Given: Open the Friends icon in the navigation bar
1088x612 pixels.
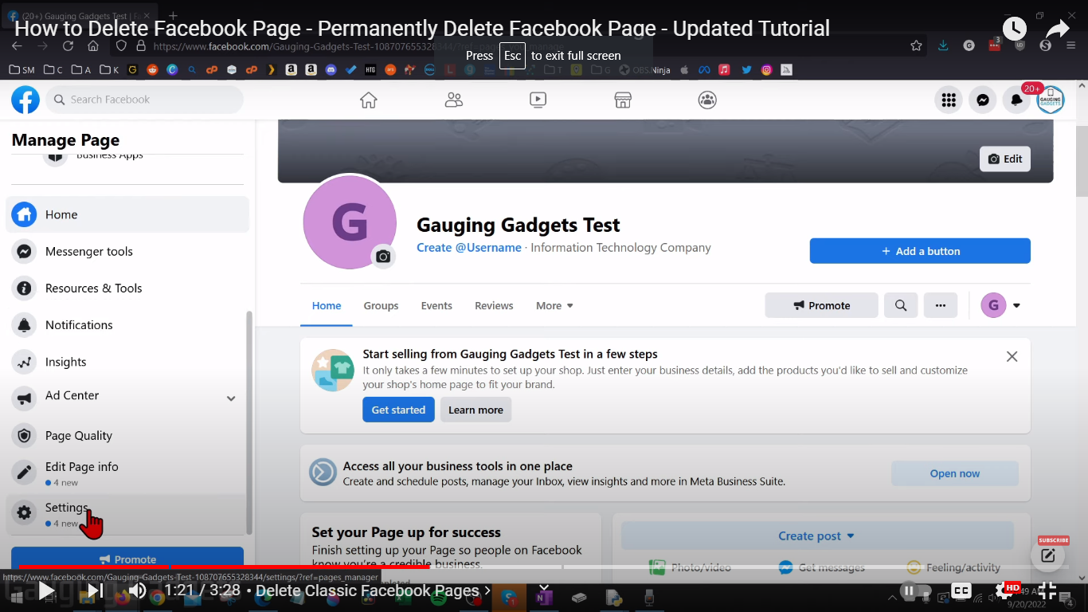Looking at the screenshot, I should click(x=453, y=100).
